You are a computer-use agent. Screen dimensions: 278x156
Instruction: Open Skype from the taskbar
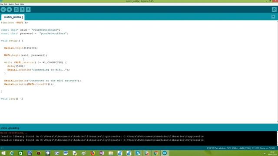pos(138,153)
